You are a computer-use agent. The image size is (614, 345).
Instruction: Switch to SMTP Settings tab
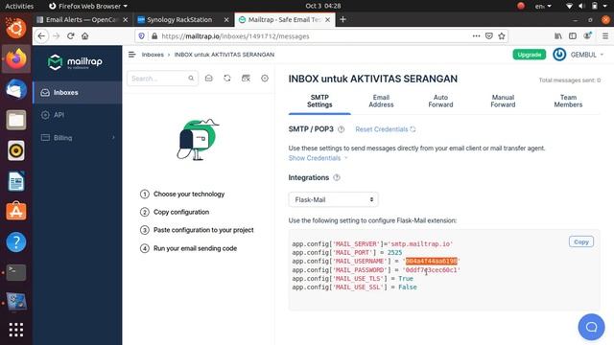coord(319,102)
